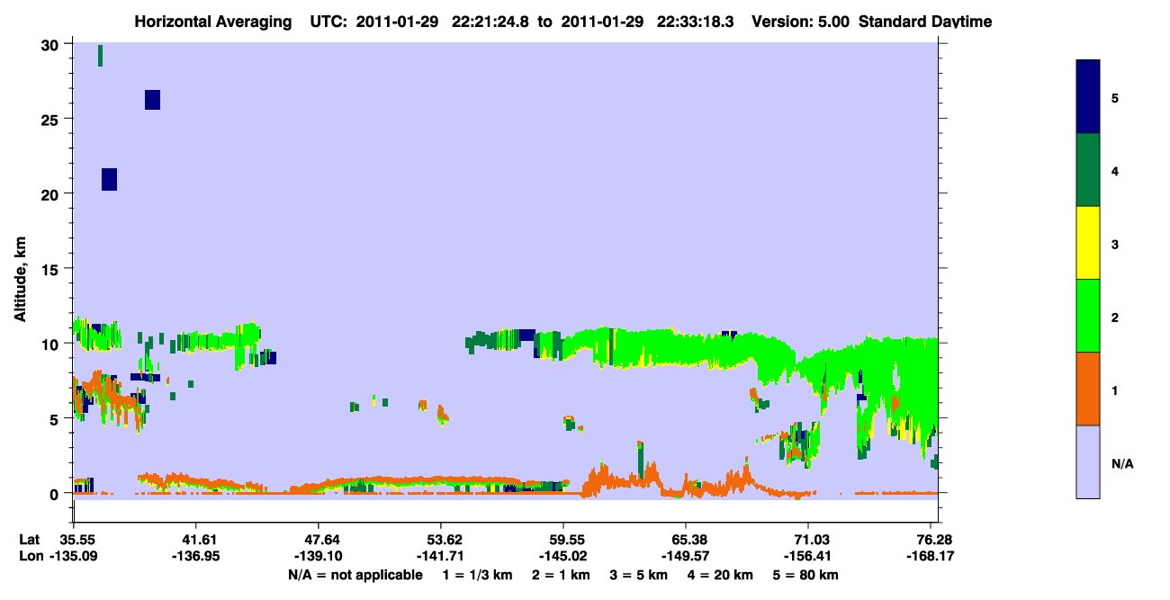The width and height of the screenshot is (1170, 600).
Task: Click the longitude value -149.57
Action: [x=686, y=557]
